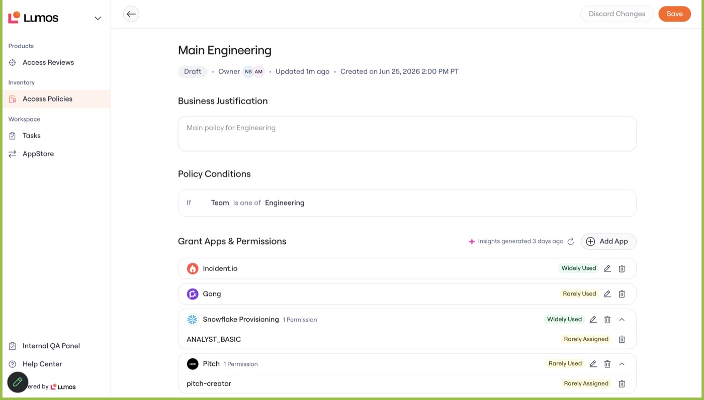Open Access Reviews in sidebar
This screenshot has width=704, height=400.
point(48,62)
